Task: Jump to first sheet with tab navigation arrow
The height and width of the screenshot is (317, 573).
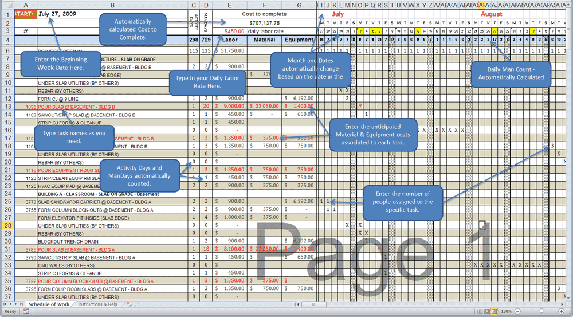Action: tap(5, 304)
